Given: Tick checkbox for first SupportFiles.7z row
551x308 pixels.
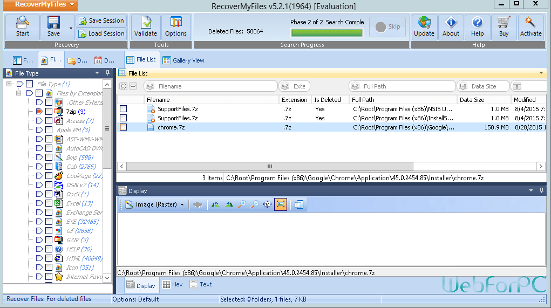Looking at the screenshot, I should (x=124, y=109).
